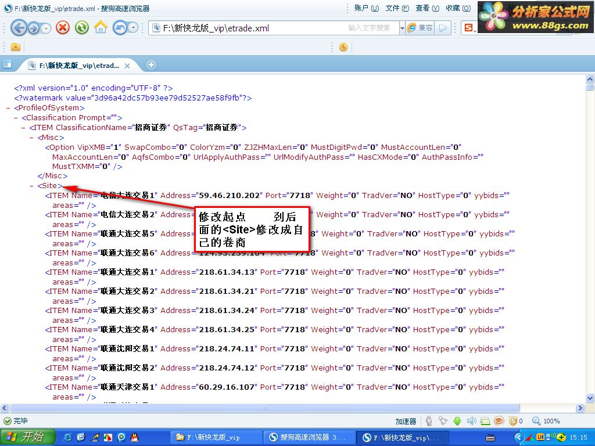This screenshot has width=595, height=446.
Task: Open the tab list sidebar icon
Action: pyautogui.click(x=7, y=64)
